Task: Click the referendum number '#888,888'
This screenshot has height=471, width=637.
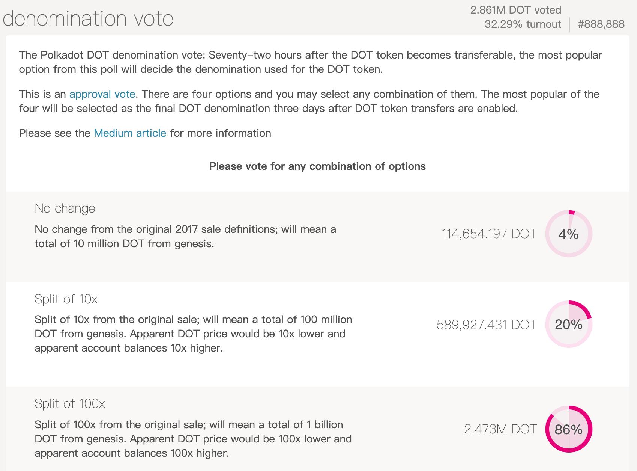Action: click(602, 24)
